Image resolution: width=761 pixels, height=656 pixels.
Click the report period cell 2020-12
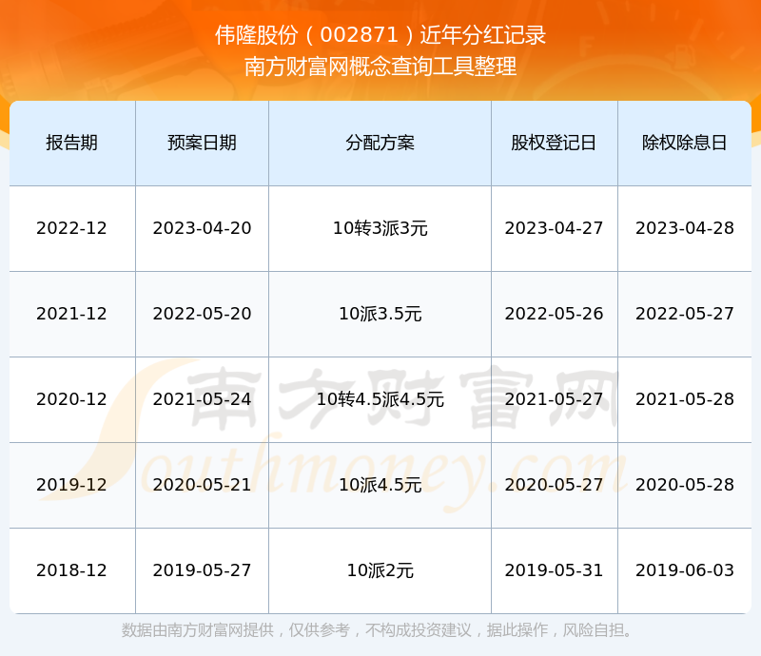72,399
